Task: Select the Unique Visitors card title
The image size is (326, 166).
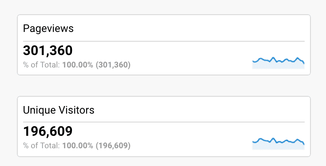Action: 59,110
